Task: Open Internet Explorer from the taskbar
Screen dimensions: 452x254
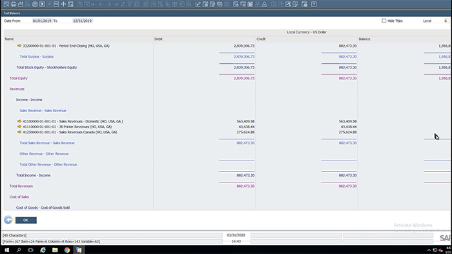Action: coord(43,250)
